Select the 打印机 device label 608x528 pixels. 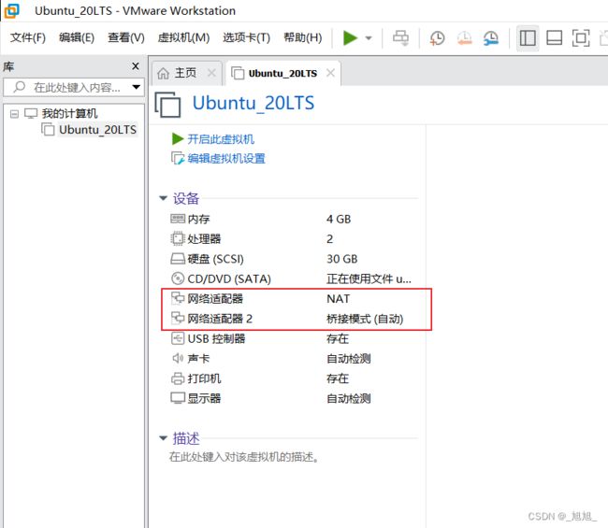click(x=204, y=378)
